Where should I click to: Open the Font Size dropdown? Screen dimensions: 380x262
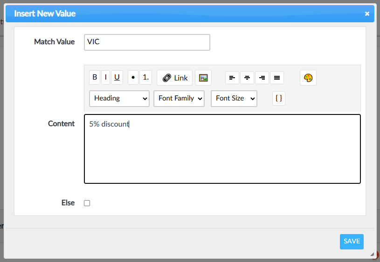pyautogui.click(x=234, y=98)
